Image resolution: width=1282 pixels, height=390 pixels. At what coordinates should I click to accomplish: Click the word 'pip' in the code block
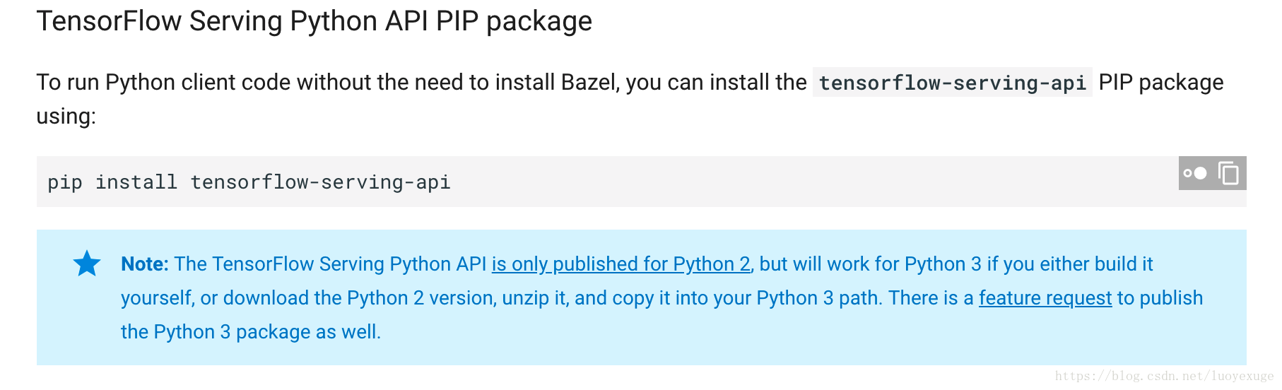(x=65, y=182)
